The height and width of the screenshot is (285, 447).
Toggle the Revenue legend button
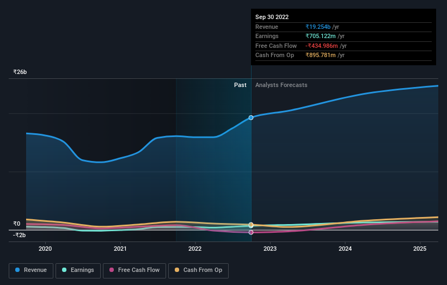[31, 270]
